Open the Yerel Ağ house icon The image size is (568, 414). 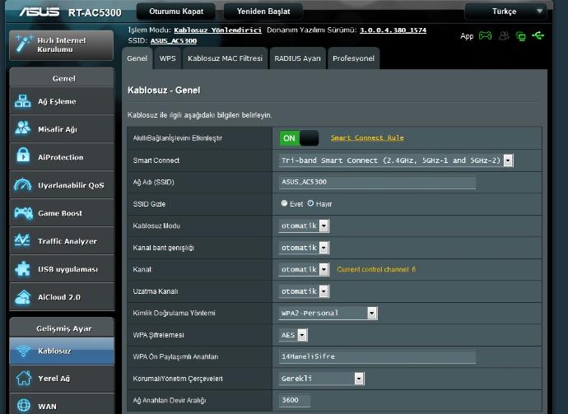point(24,378)
